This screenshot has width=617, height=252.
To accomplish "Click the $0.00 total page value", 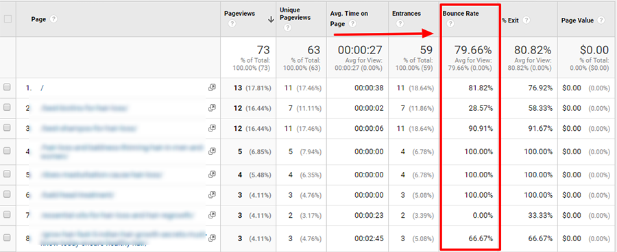I will (594, 50).
